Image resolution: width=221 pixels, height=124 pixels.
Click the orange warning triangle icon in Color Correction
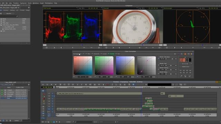(x=185, y=54)
